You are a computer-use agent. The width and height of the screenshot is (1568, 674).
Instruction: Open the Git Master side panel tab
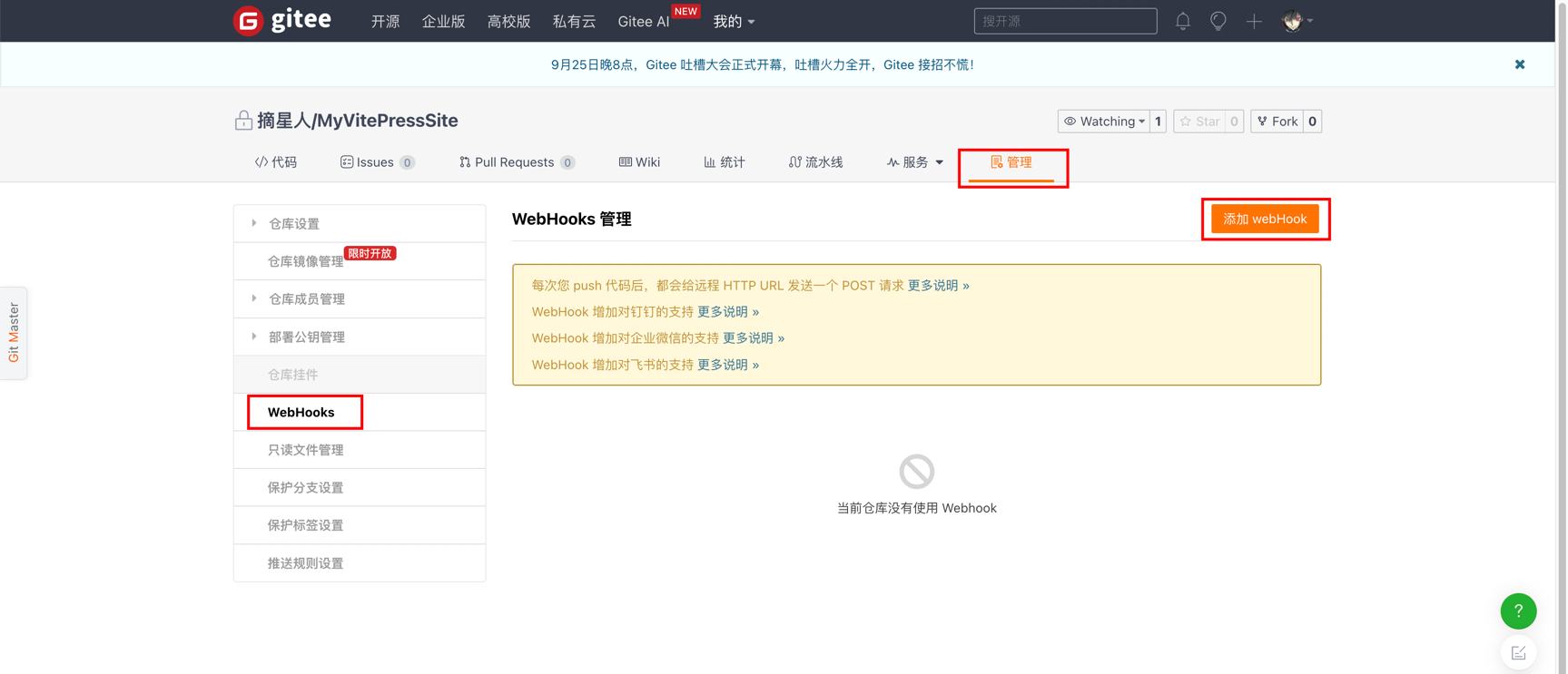(x=14, y=333)
